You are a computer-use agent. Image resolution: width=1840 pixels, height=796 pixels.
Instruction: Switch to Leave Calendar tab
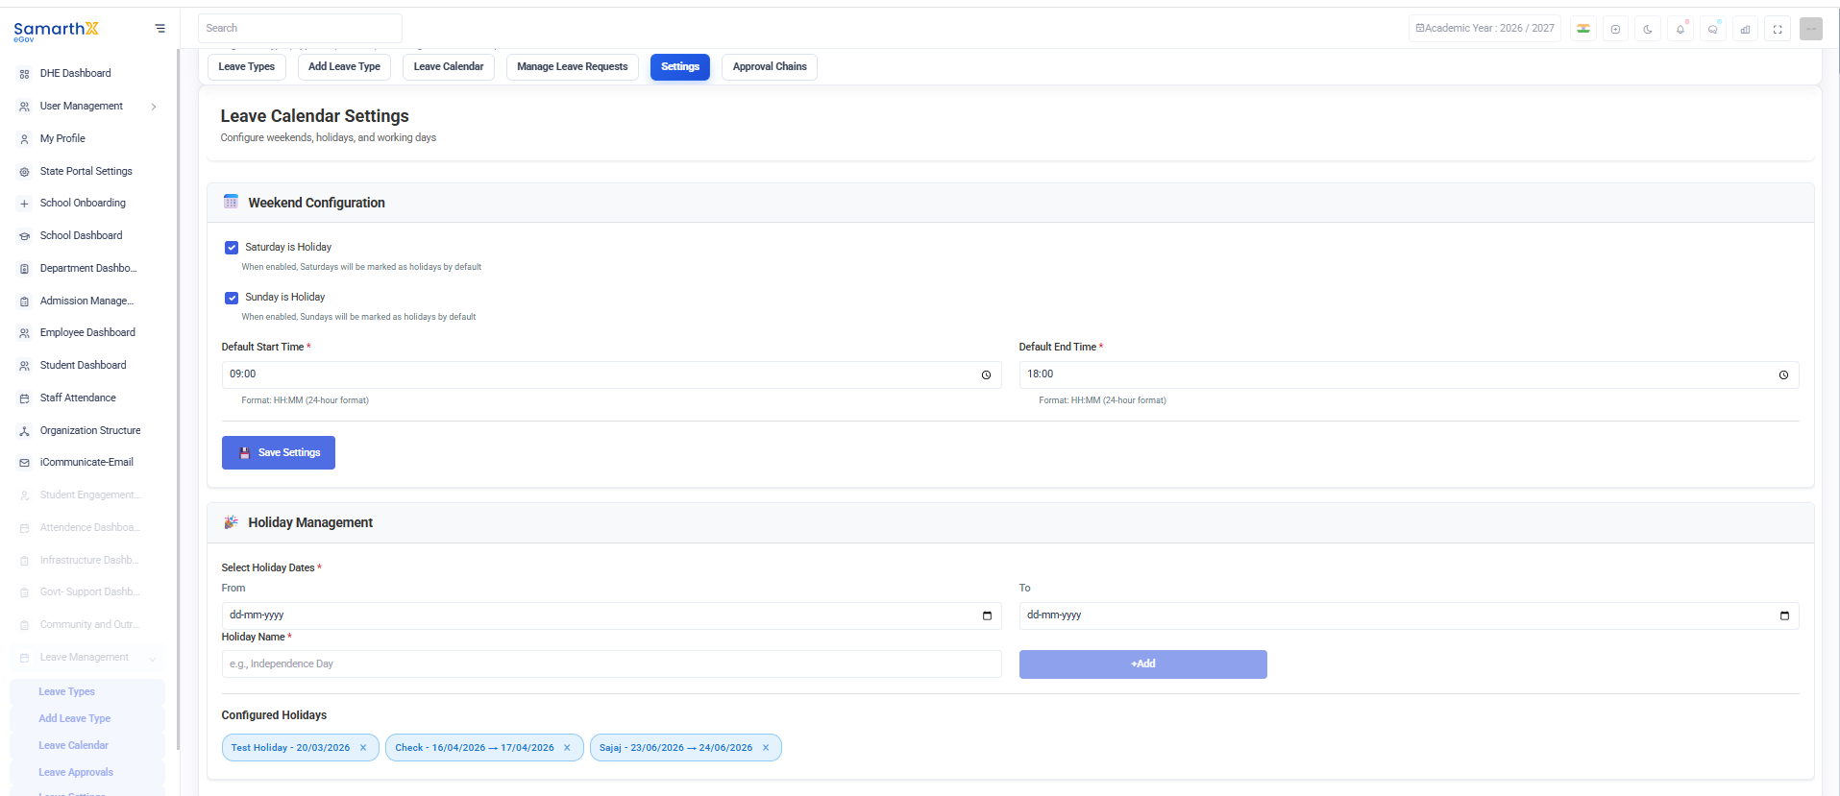tap(449, 67)
